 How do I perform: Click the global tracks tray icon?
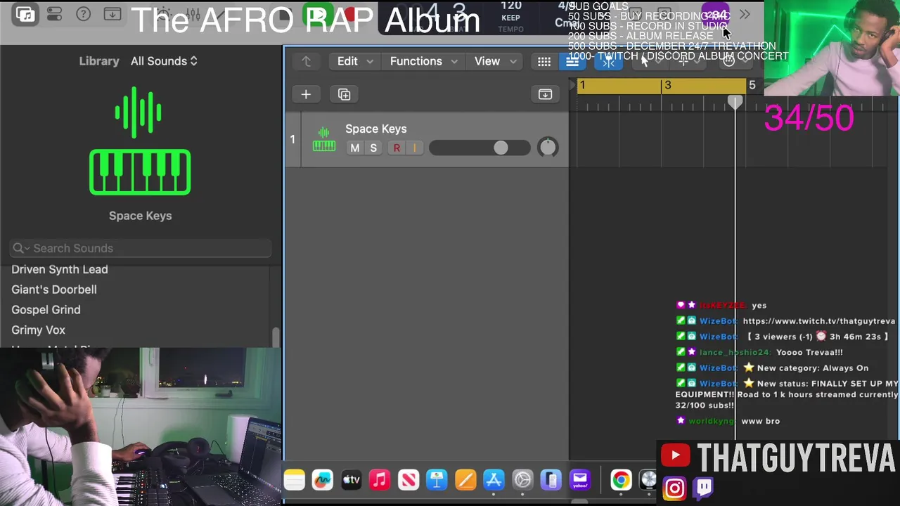[545, 94]
